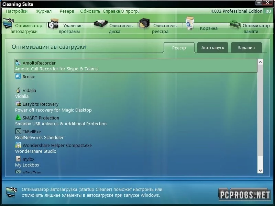
Task: Select 'Smadav USB Antivirus & Additional Protection' text
Action: [x=61, y=124]
